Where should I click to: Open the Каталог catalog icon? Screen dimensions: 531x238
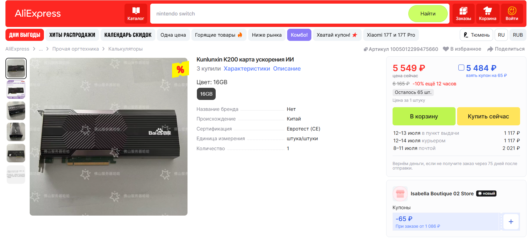click(x=136, y=14)
